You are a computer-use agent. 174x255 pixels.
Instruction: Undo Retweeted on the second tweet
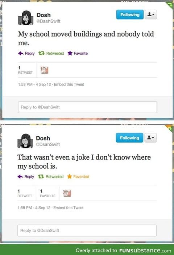50,177
